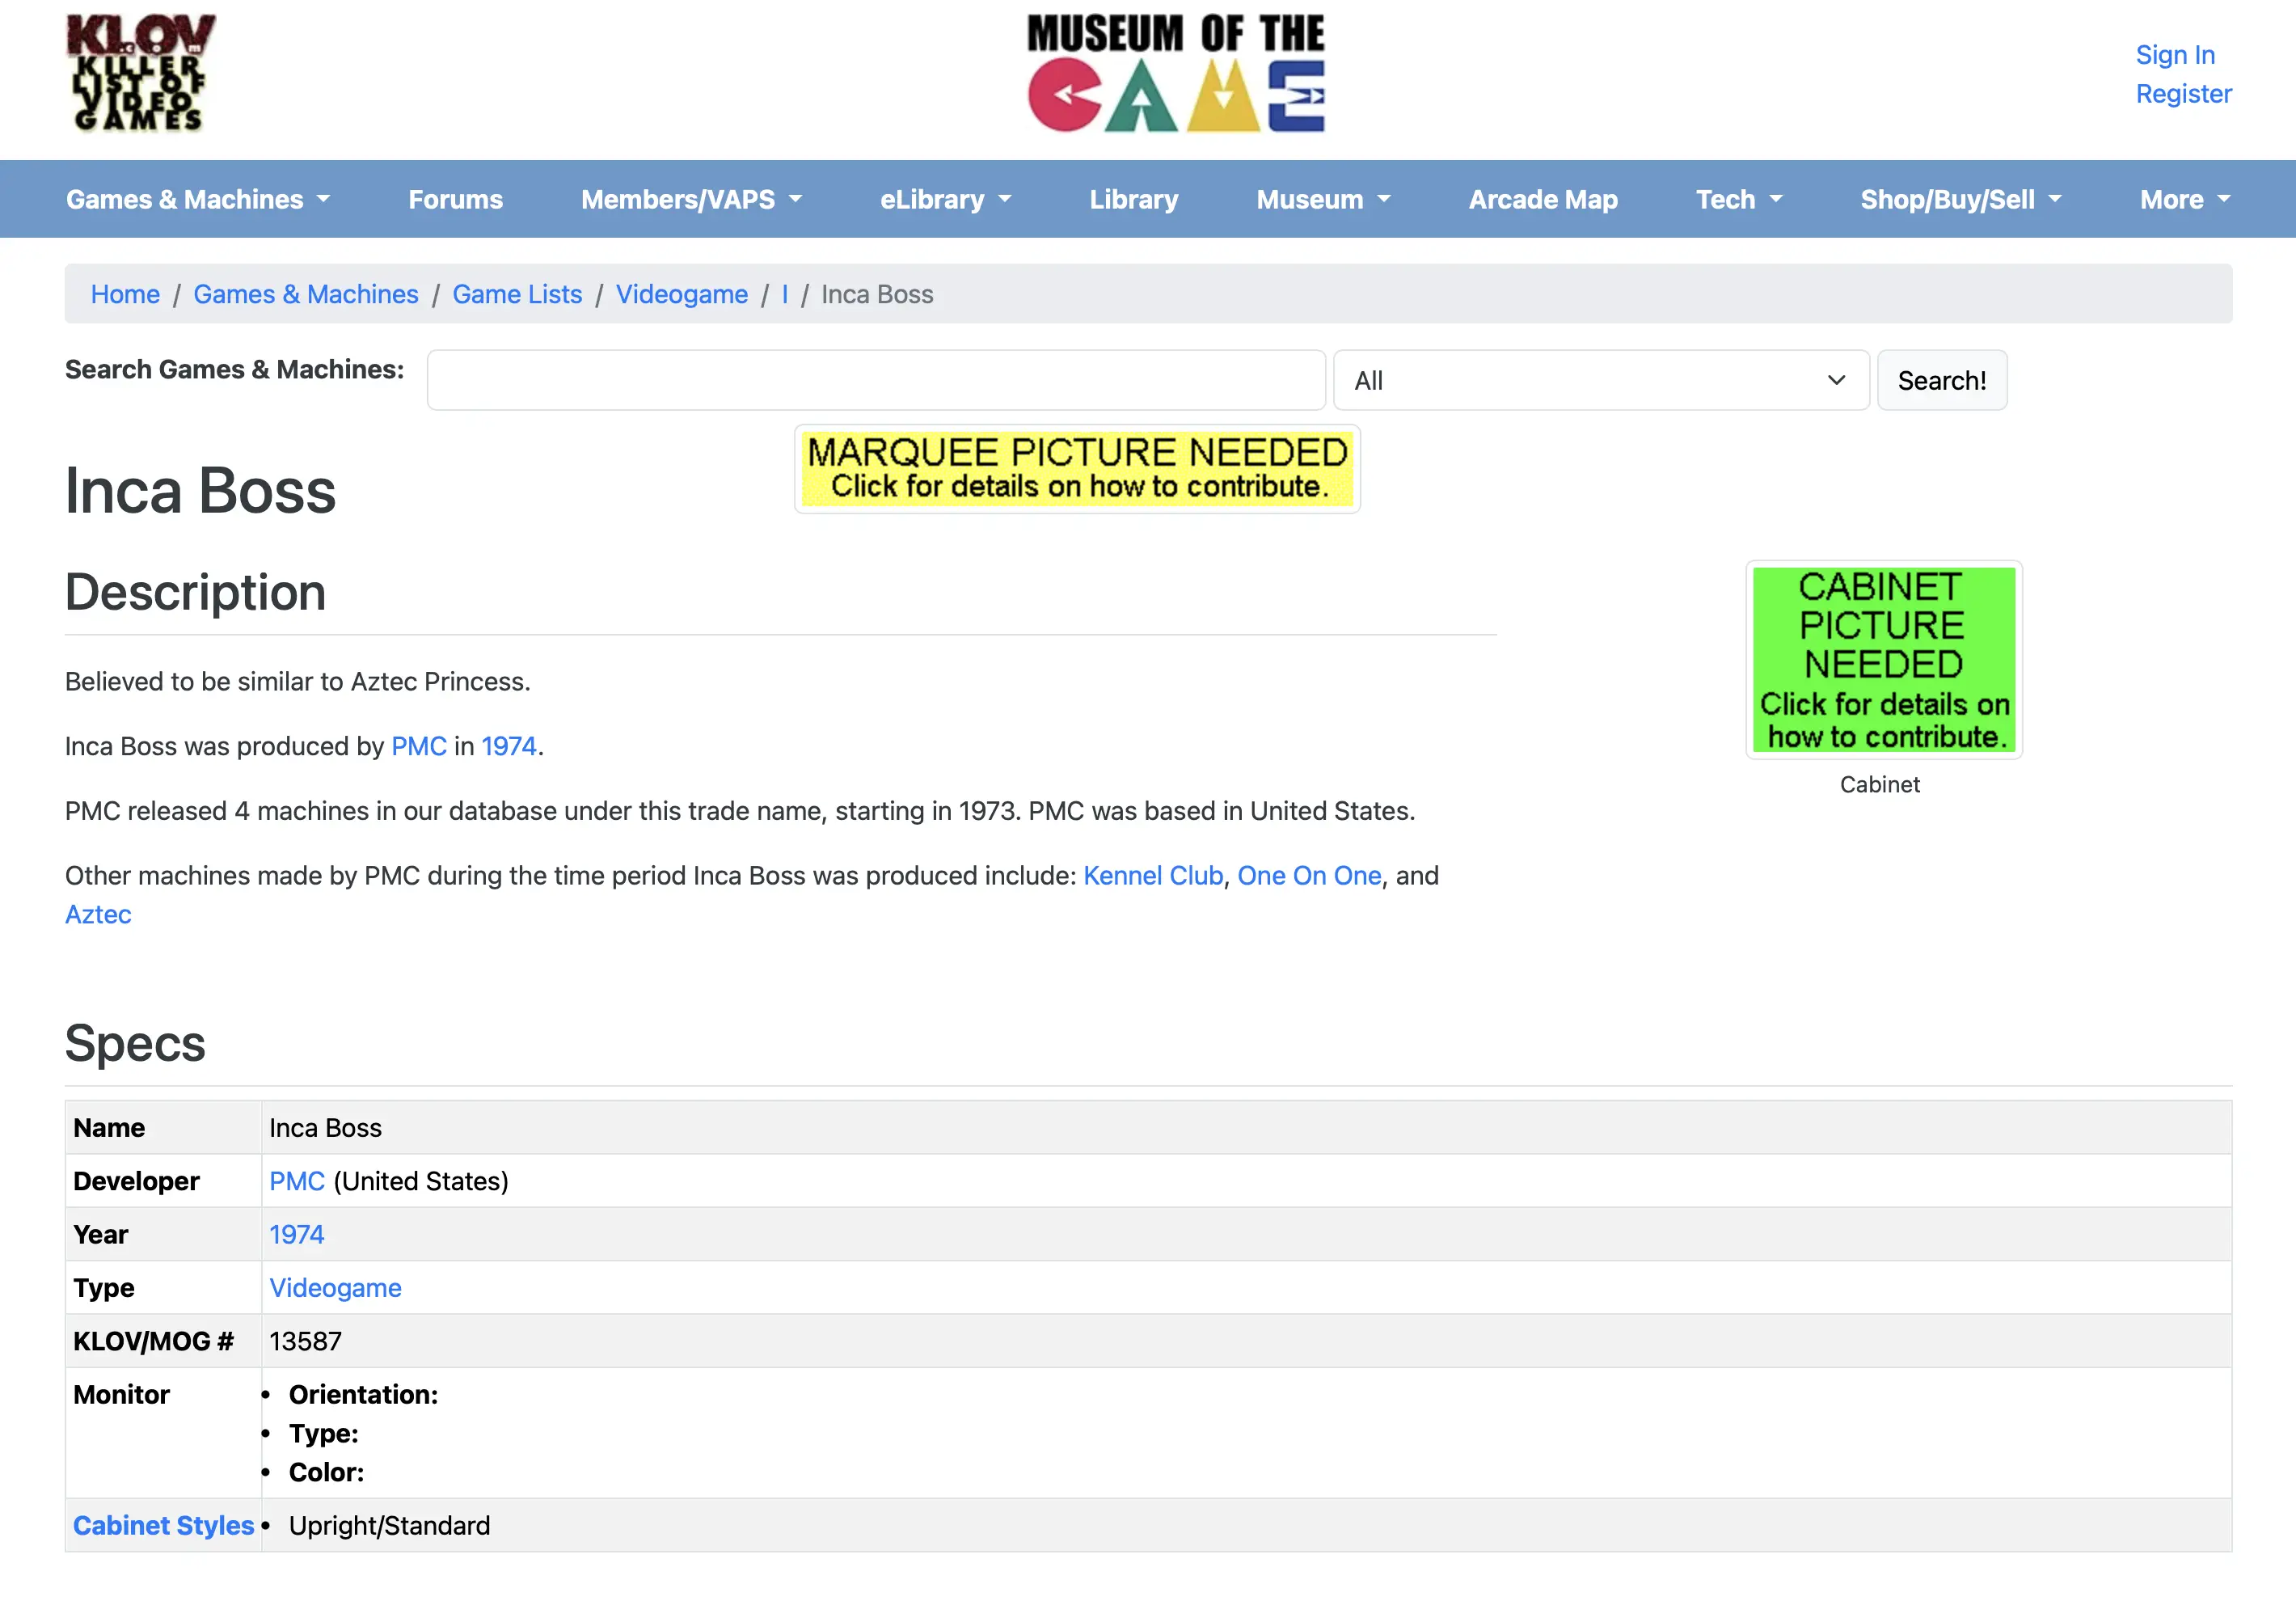Click the Museum of the Game logo
Image resolution: width=2296 pixels, height=1601 pixels.
1176,73
